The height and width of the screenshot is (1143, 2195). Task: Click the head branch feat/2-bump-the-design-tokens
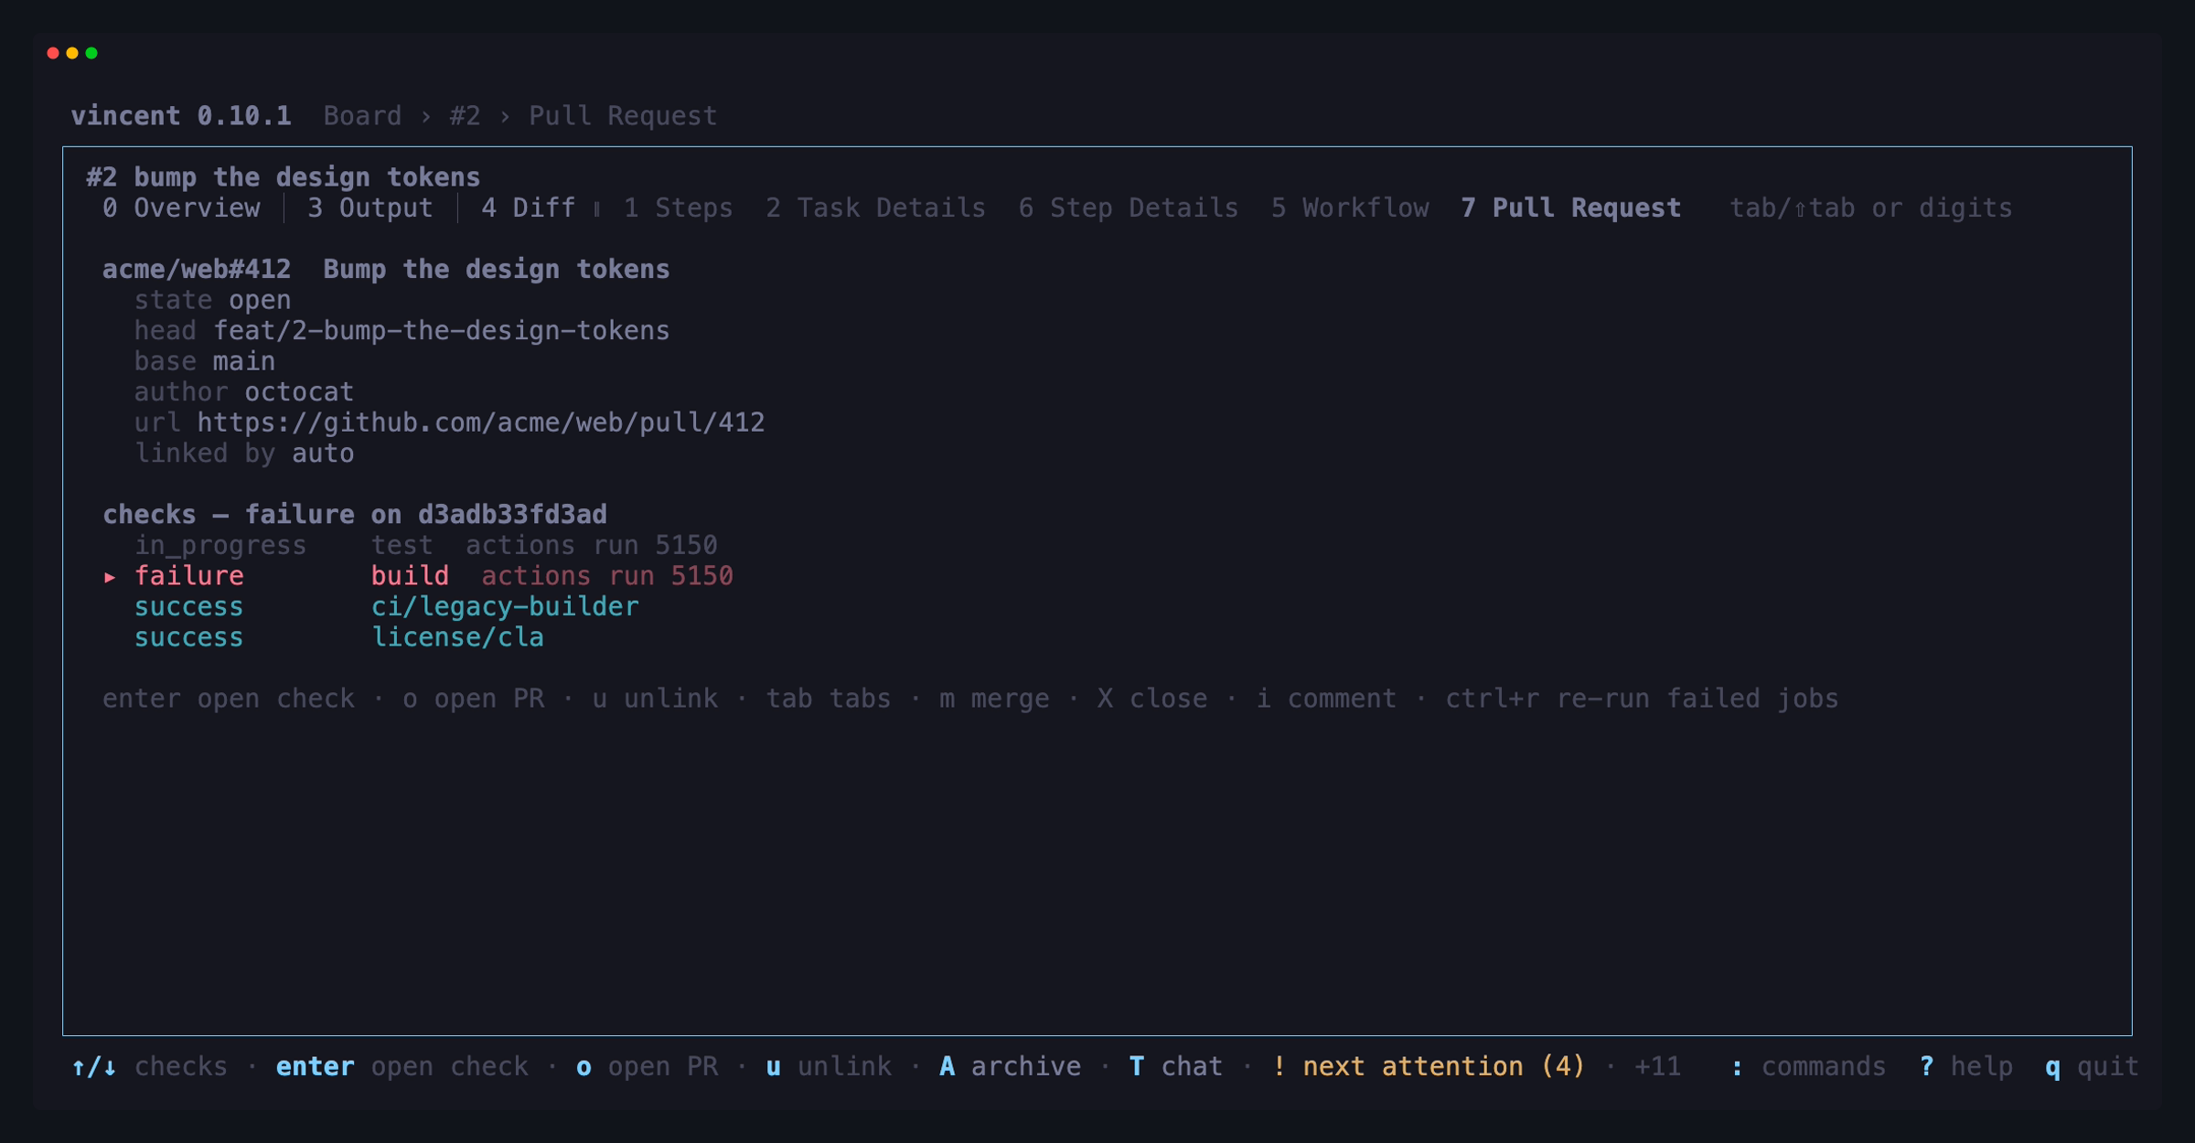click(441, 331)
